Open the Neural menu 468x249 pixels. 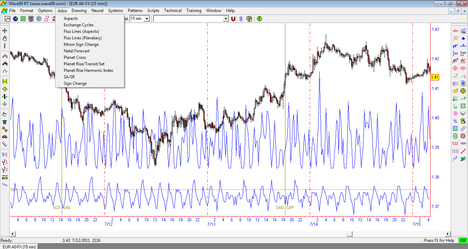pyautogui.click(x=97, y=11)
